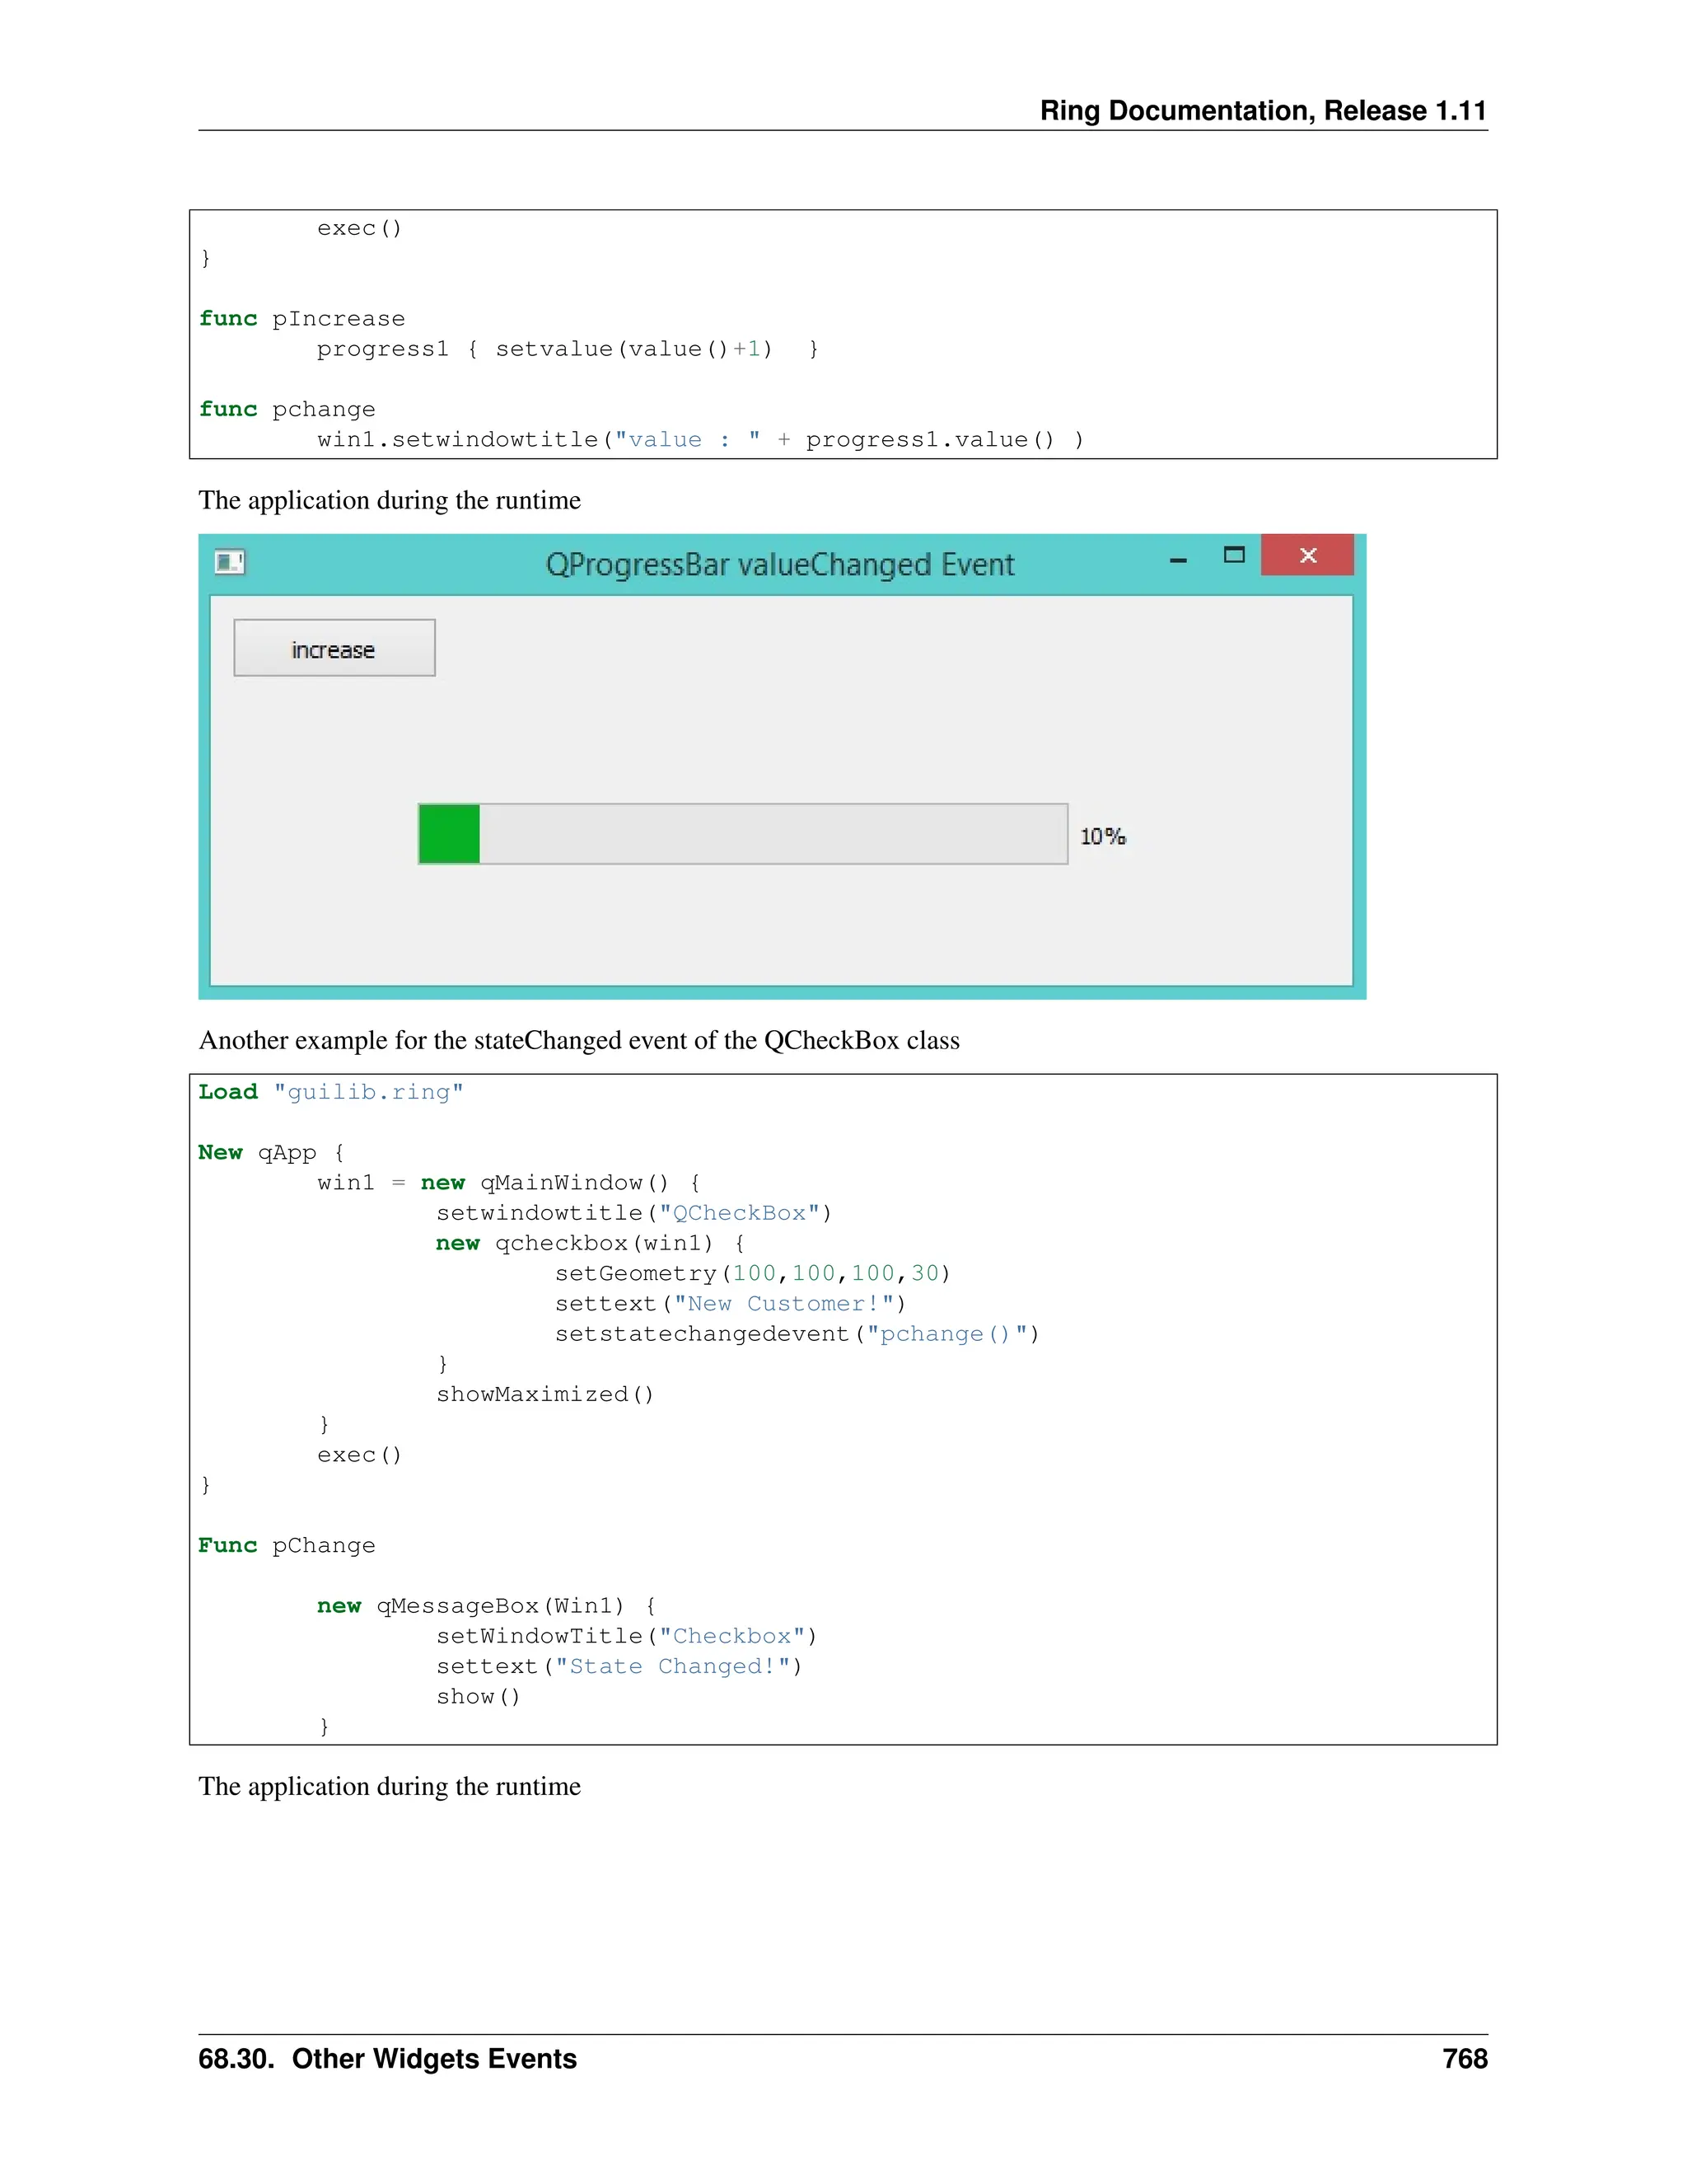Minimize the QProgressBar valueChanged Event window

point(1178,560)
